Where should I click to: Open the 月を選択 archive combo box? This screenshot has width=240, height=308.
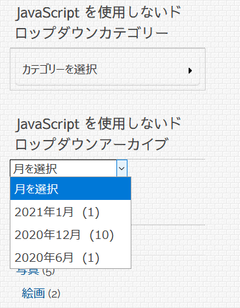[68, 169]
